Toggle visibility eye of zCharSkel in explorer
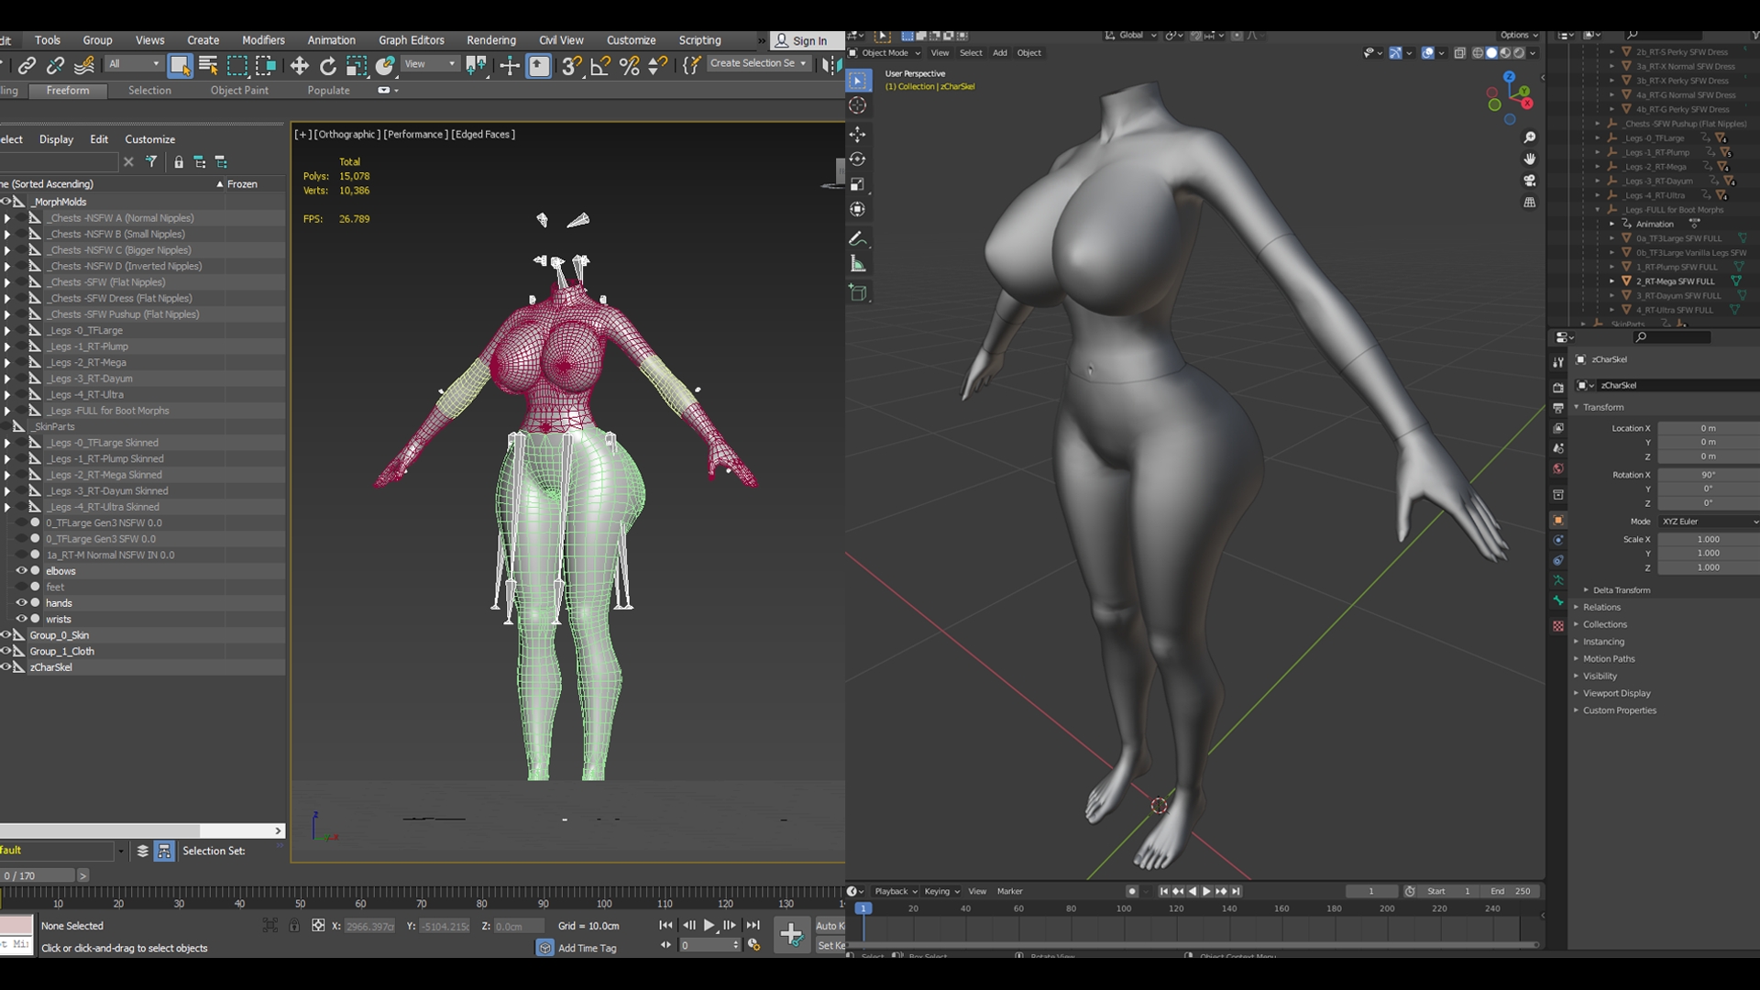This screenshot has height=990, width=1760. [x=5, y=666]
